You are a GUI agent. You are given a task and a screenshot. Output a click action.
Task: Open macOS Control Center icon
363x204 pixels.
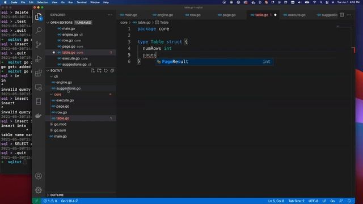(327, 2)
